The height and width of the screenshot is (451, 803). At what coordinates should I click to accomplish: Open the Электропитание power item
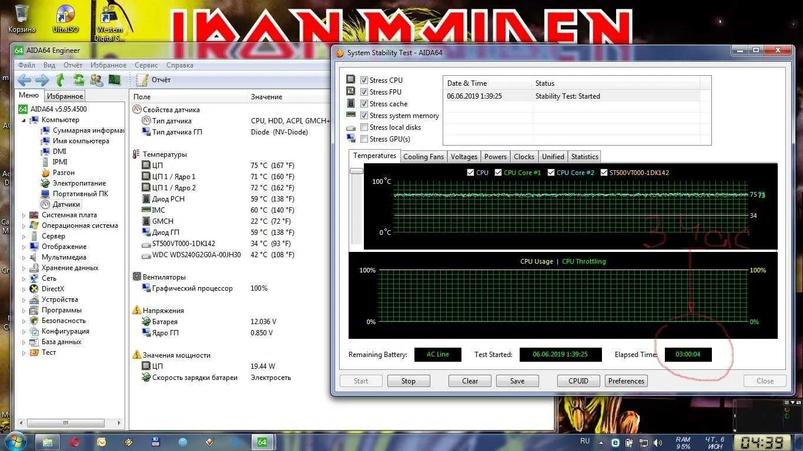pyautogui.click(x=73, y=183)
